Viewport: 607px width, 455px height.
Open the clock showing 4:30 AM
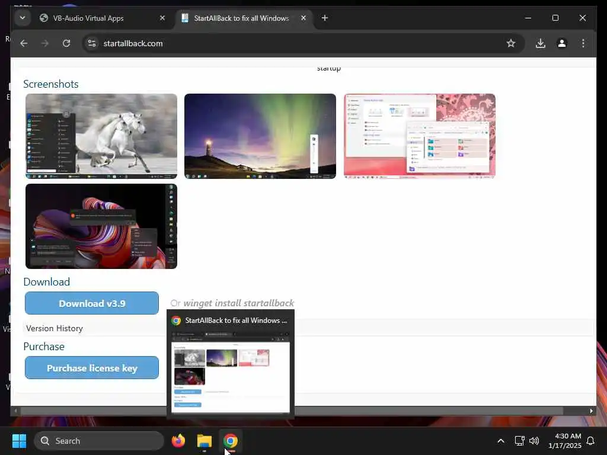pyautogui.click(x=565, y=441)
